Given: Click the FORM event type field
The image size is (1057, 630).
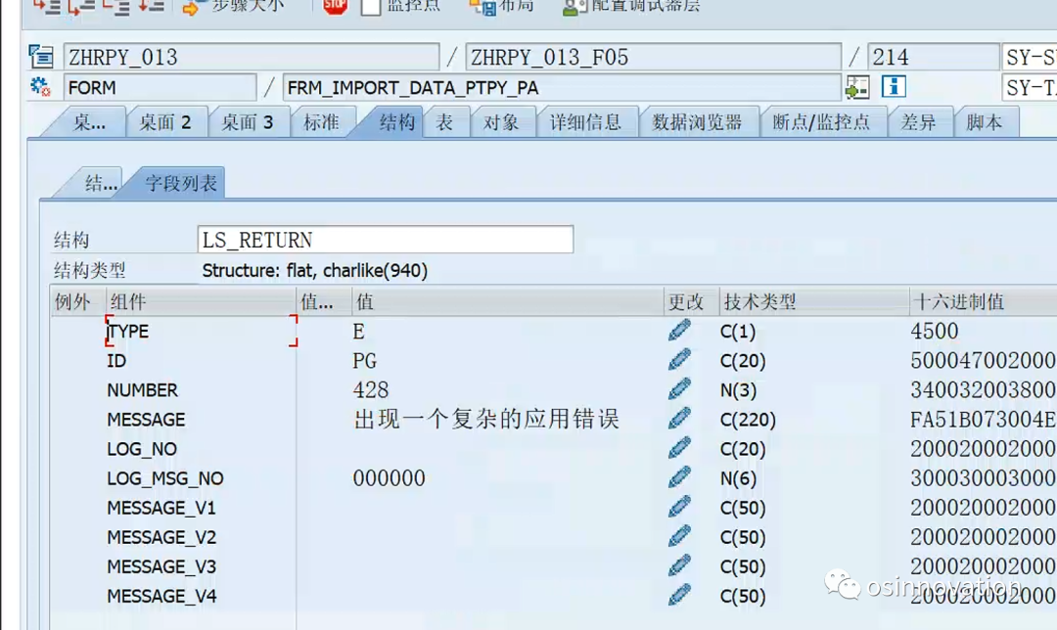Looking at the screenshot, I should pos(160,88).
